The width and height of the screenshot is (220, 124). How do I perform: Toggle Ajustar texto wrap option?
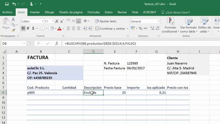click(106, 21)
